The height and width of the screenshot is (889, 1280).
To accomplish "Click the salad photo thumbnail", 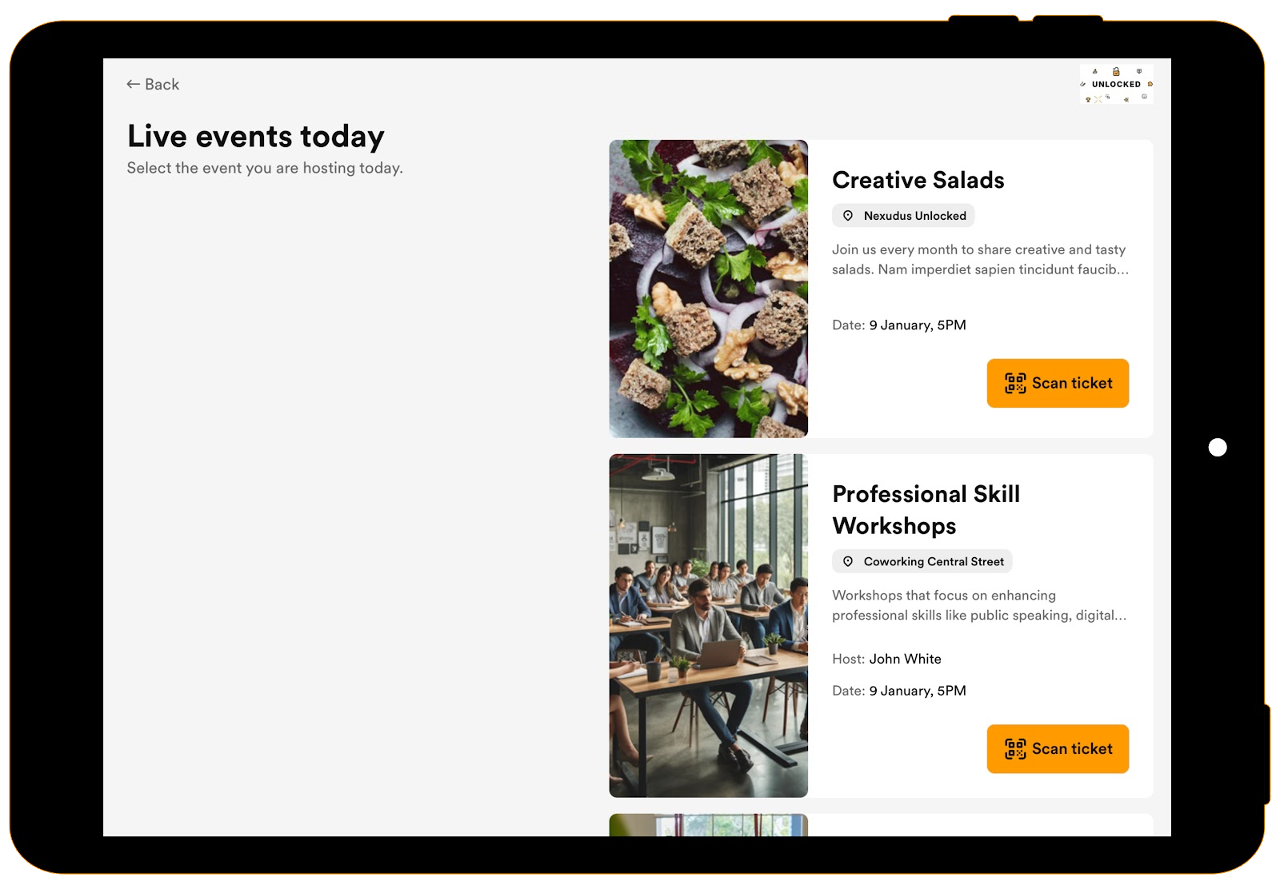I will pyautogui.click(x=707, y=289).
